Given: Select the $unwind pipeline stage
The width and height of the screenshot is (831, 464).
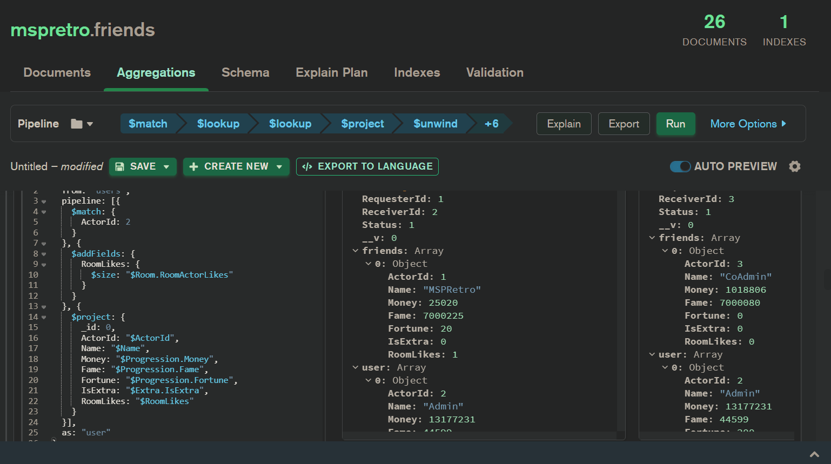Looking at the screenshot, I should click(x=435, y=124).
